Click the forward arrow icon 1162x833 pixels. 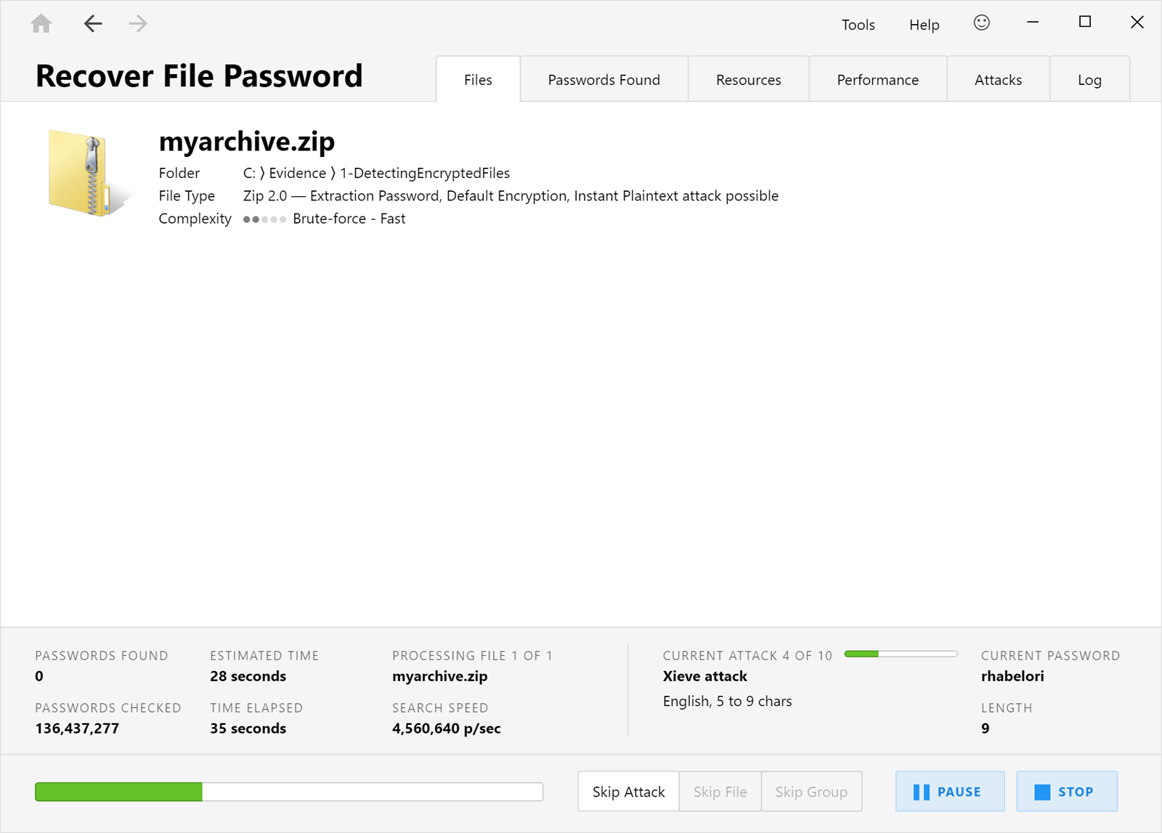[138, 24]
